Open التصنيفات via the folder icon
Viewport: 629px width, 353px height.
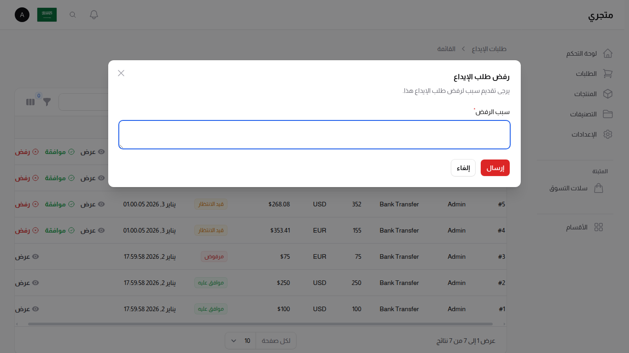click(608, 114)
